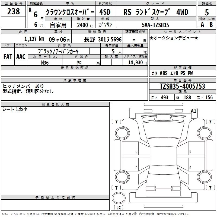Image resolution: width=217 pixels, height=217 pixels.
Task: Click height value 156
Action: [x=209, y=97]
